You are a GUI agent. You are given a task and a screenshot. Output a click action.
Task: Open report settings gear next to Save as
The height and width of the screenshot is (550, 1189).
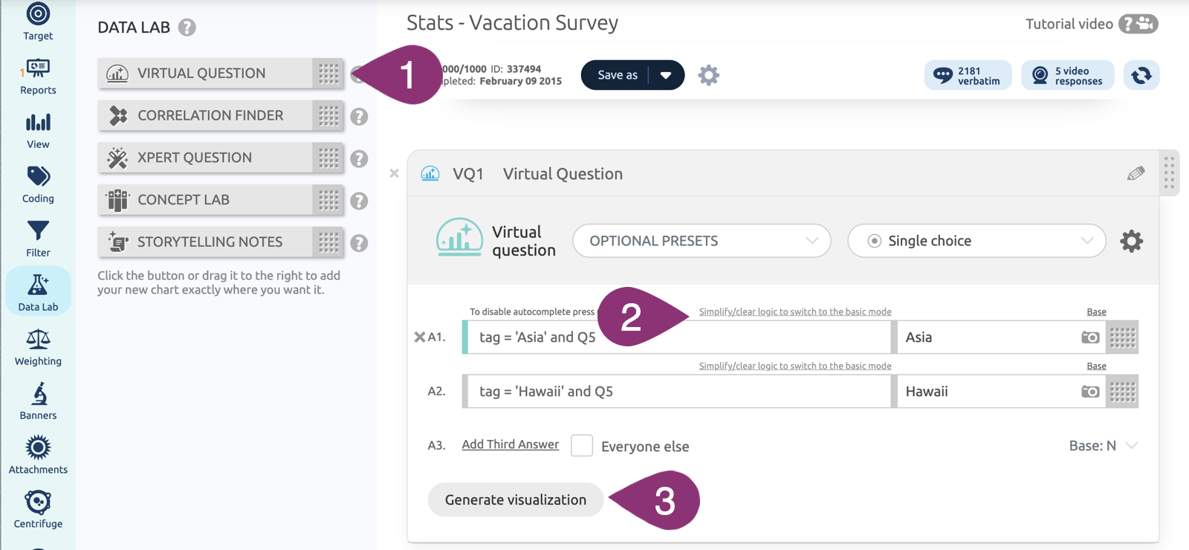coord(709,75)
